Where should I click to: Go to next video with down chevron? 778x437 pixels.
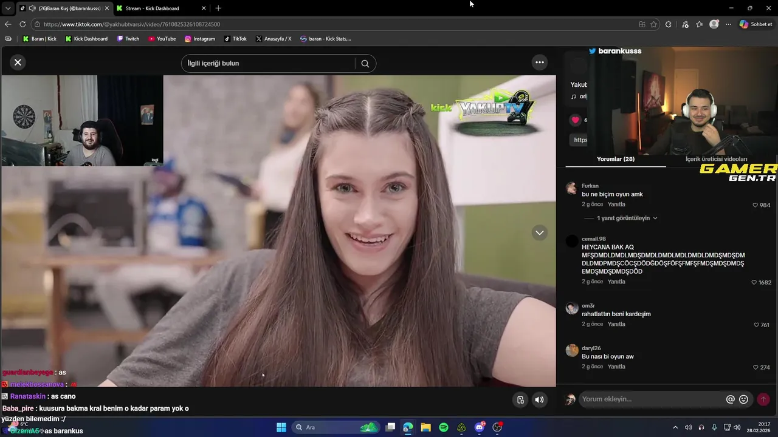pyautogui.click(x=539, y=233)
